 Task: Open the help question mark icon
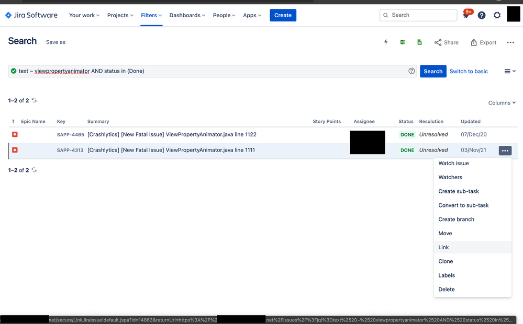point(481,15)
